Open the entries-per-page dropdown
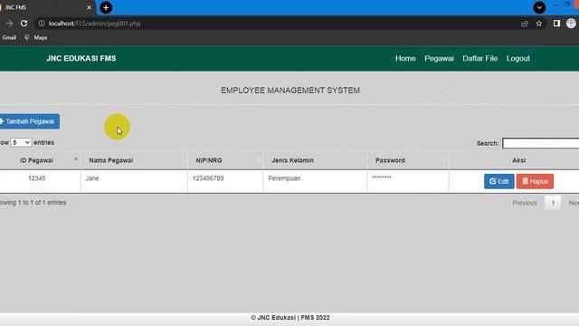This screenshot has width=579, height=326. 21,142
